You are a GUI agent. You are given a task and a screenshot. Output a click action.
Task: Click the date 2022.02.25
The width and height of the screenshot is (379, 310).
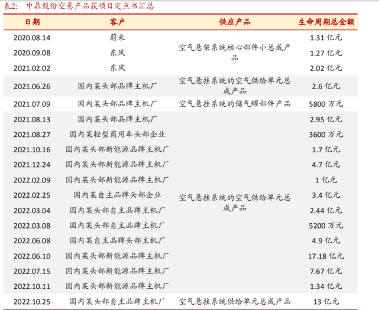(32, 195)
